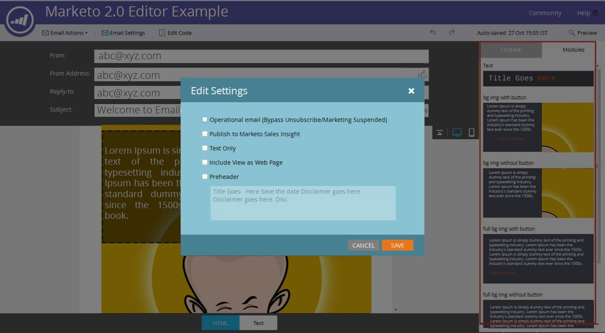605x333 pixels.
Task: Open the Email Actions menu
Action: (x=65, y=33)
